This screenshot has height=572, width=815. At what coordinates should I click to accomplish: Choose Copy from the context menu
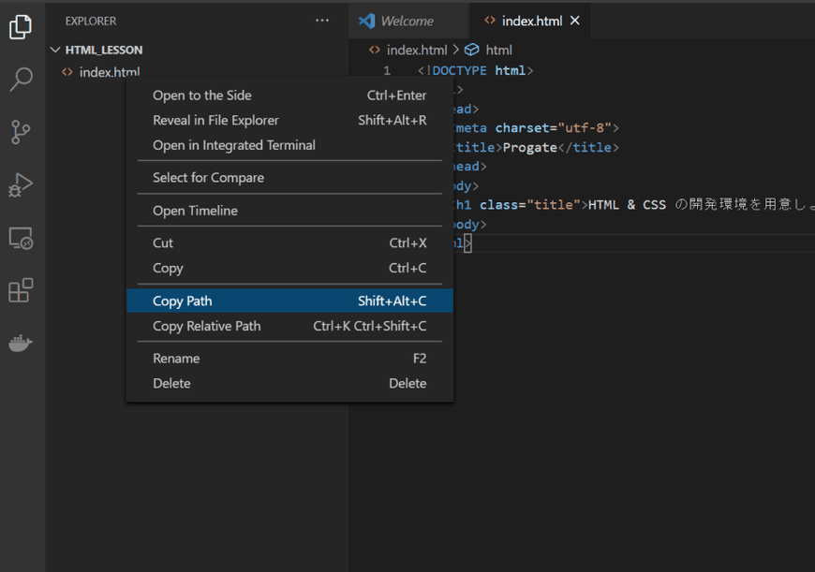289,268
